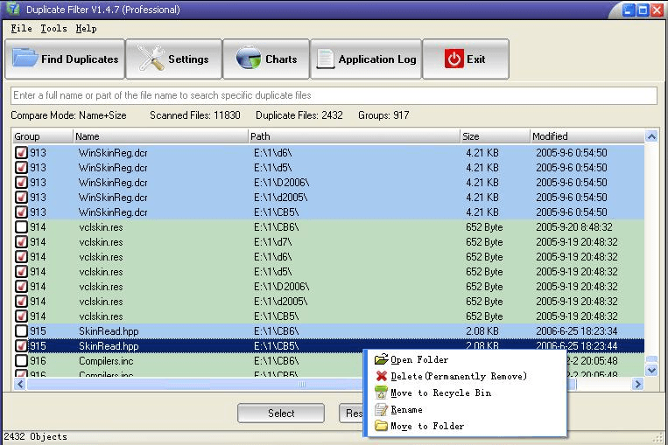Sort files by the Size column header
Viewport: 668px width, 445px height.
pyautogui.click(x=495, y=136)
